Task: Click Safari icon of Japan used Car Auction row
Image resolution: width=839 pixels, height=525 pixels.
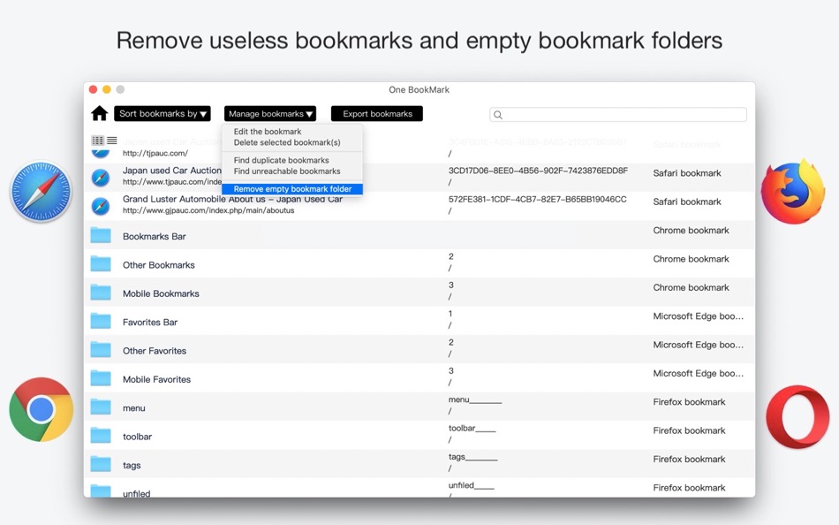Action: coord(101,178)
